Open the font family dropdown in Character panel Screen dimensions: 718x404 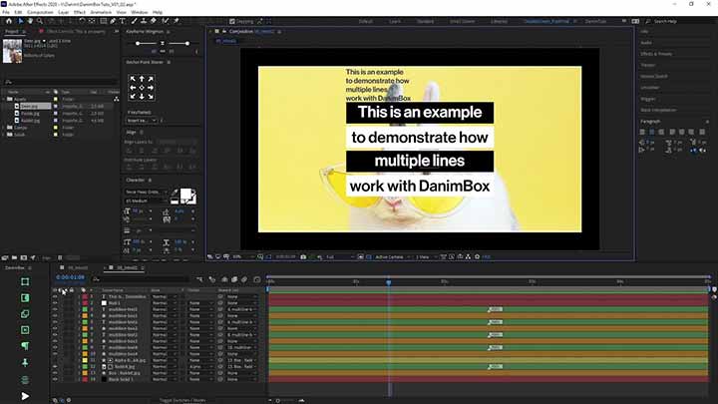[147, 192]
